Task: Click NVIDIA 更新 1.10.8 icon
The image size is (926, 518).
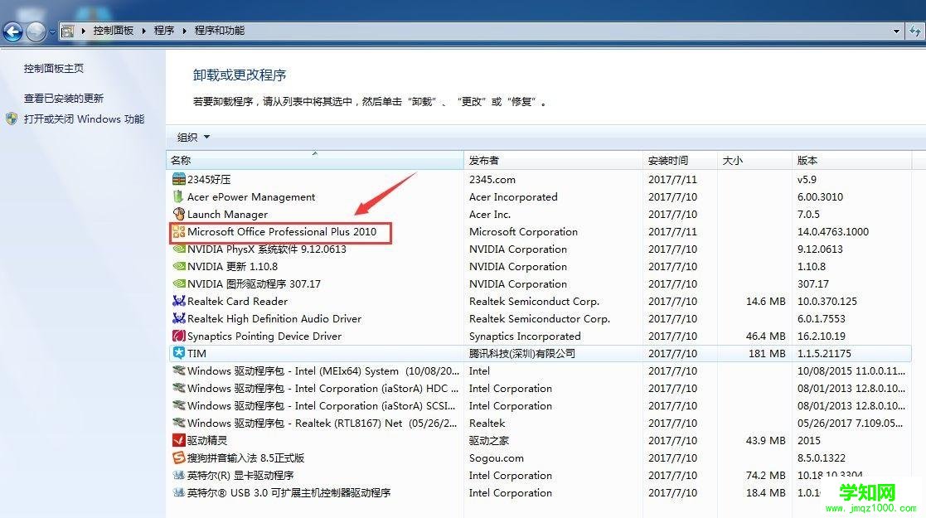Action: [179, 266]
